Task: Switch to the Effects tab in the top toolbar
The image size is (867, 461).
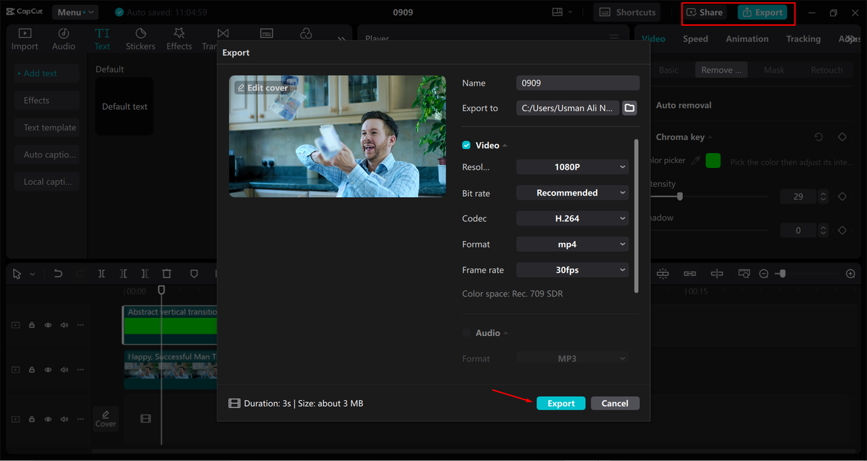Action: pyautogui.click(x=179, y=39)
